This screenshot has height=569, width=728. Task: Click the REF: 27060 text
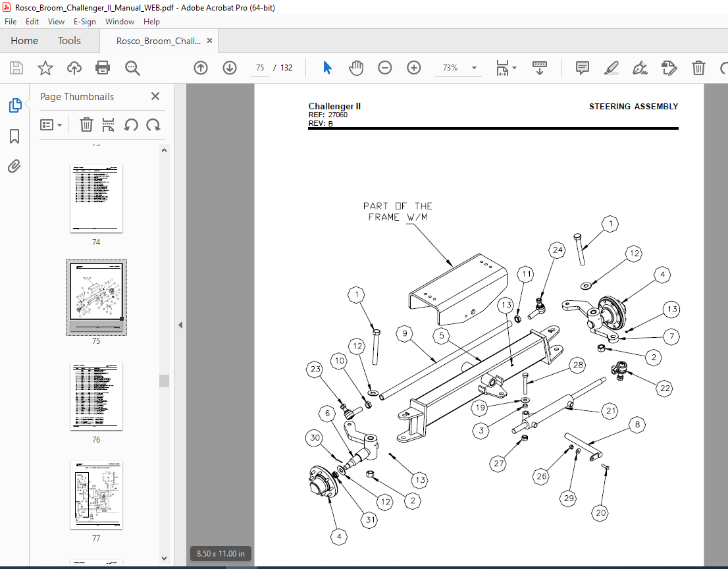pos(328,115)
